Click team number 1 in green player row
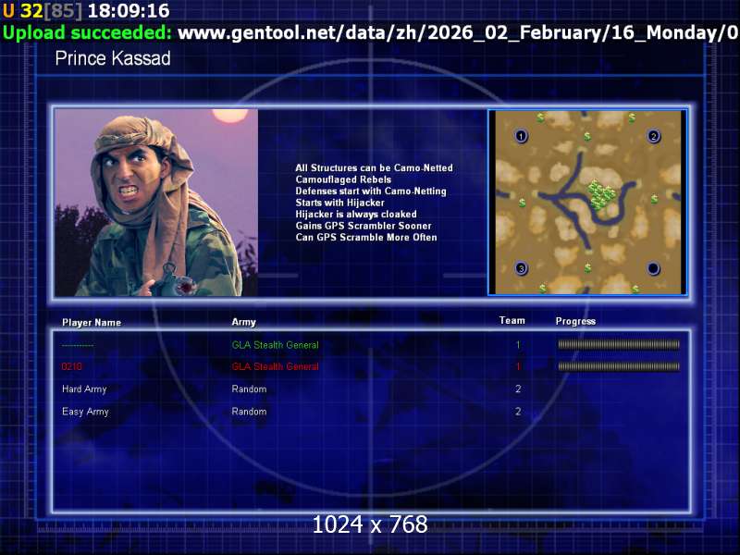Viewport: 740px width, 555px height. pyautogui.click(x=518, y=345)
